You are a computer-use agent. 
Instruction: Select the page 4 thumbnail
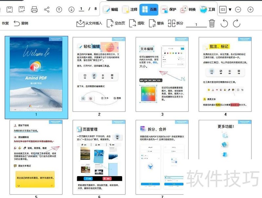[x=225, y=74]
